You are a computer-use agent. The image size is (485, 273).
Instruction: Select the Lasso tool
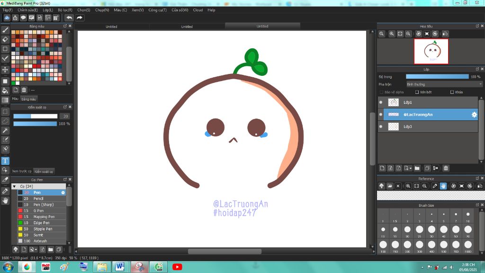5,121
